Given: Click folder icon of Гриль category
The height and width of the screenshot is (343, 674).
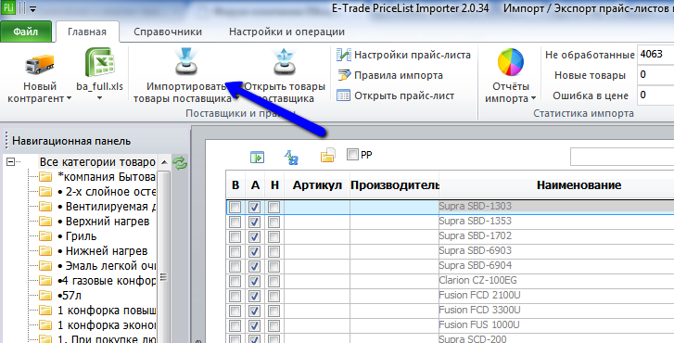Looking at the screenshot, I should click(45, 236).
